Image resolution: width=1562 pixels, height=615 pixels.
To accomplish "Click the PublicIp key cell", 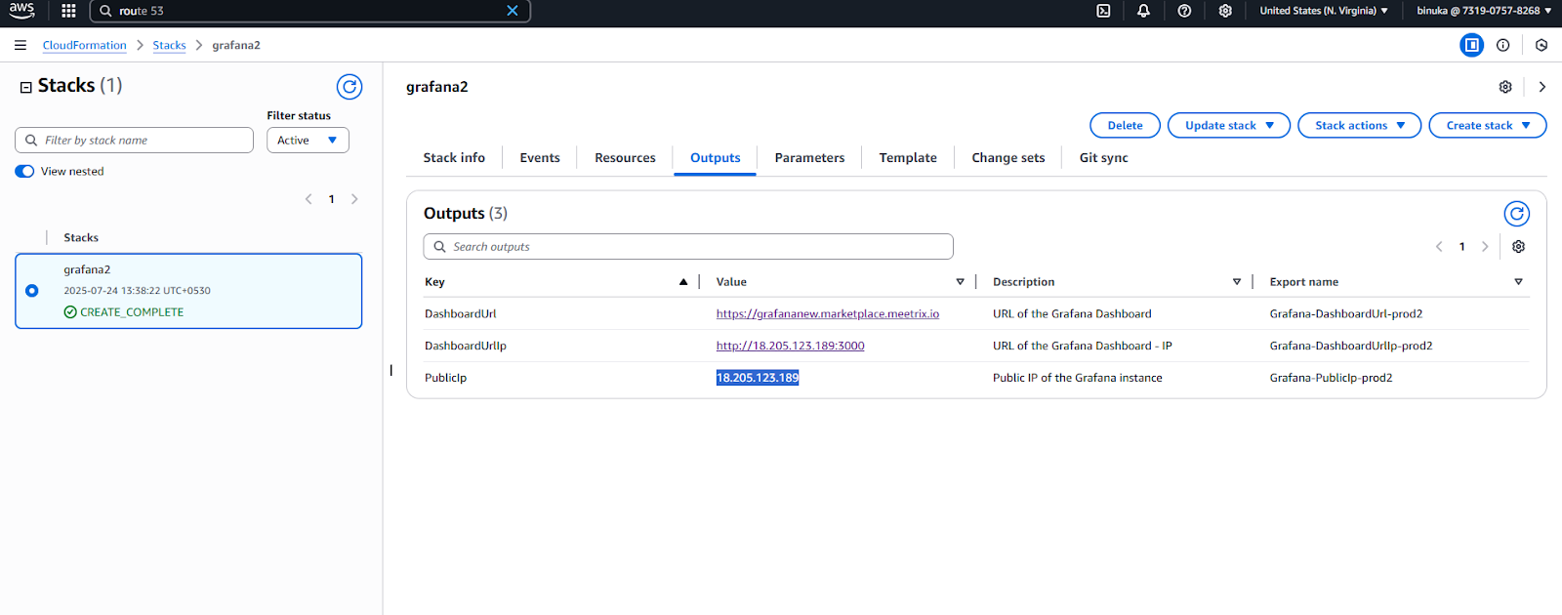I will tap(445, 378).
